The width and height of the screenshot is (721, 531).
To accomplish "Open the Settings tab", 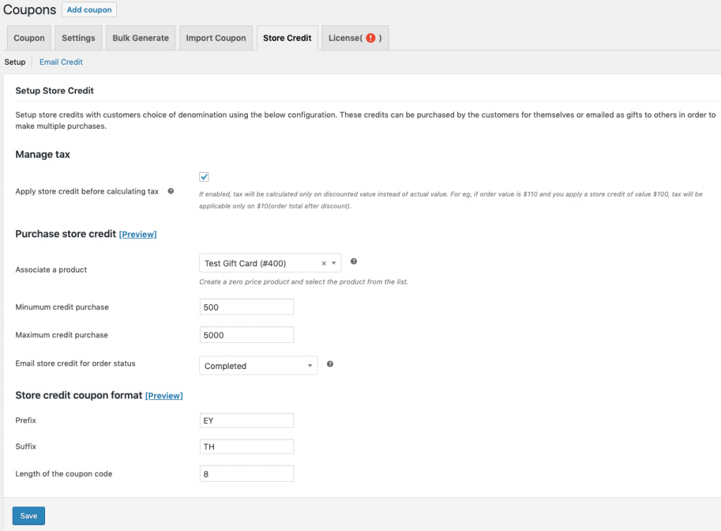I will [78, 38].
